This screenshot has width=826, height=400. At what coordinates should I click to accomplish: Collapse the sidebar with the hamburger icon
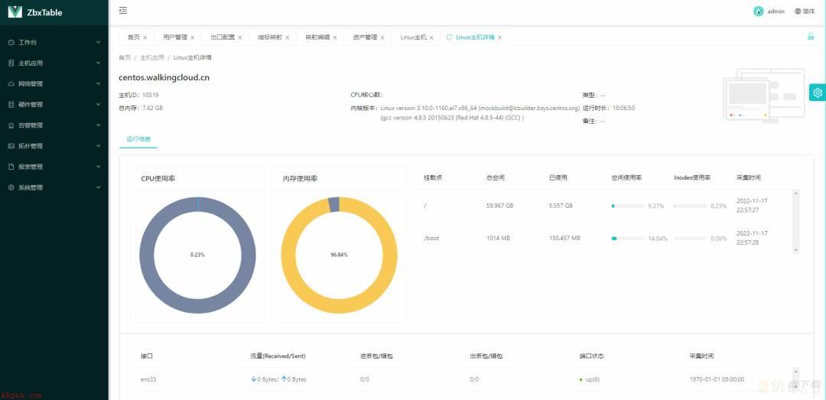click(x=122, y=11)
